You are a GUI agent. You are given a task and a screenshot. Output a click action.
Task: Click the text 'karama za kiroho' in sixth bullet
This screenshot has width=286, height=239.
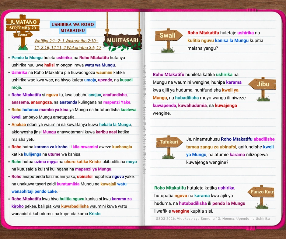click(51, 147)
